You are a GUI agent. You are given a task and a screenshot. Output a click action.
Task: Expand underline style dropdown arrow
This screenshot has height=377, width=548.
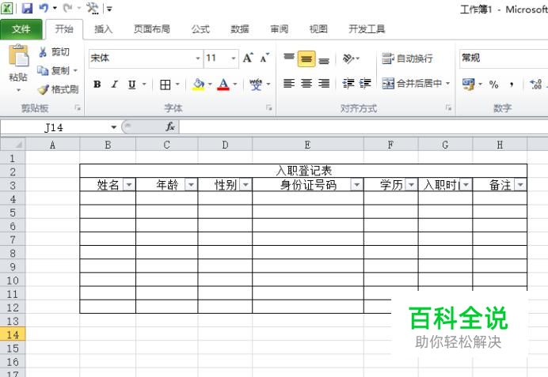tap(144, 85)
